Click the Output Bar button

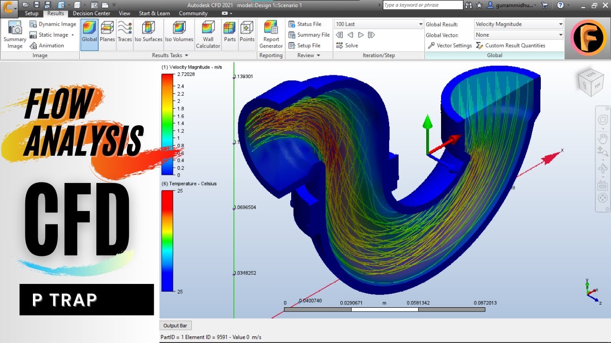coord(175,326)
